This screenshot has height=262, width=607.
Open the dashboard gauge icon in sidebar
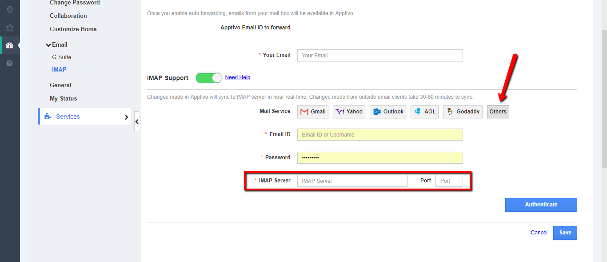[x=10, y=45]
